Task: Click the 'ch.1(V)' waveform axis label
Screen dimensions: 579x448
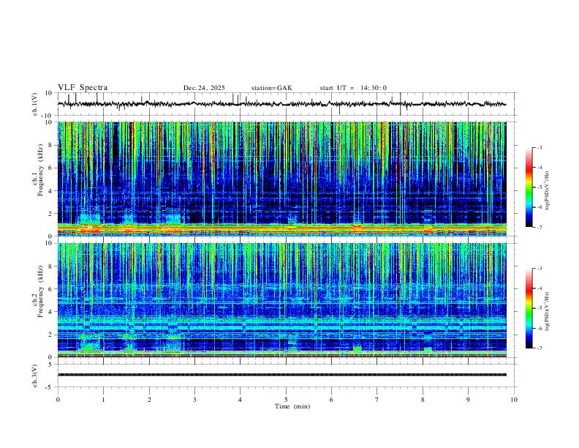Action: [35, 104]
